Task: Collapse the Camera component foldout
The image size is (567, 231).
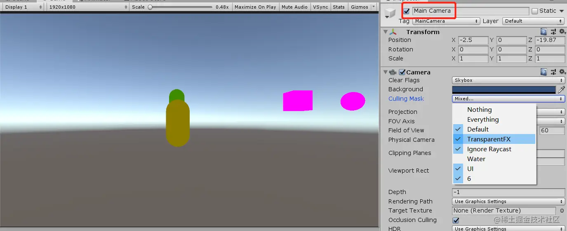Action: point(385,72)
